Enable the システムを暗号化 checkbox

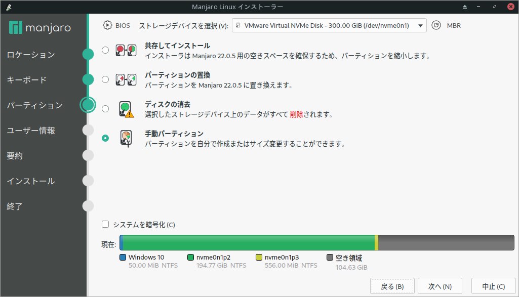tap(105, 224)
